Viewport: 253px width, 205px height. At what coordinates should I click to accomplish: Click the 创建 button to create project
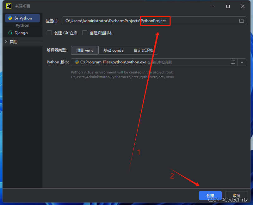pyautogui.click(x=210, y=196)
